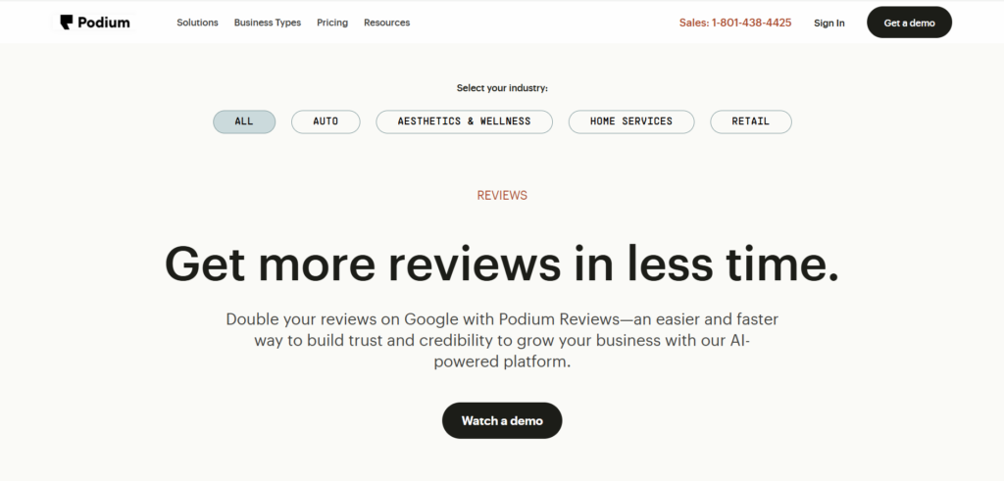
Task: Click the Get a demo button
Action: (909, 23)
